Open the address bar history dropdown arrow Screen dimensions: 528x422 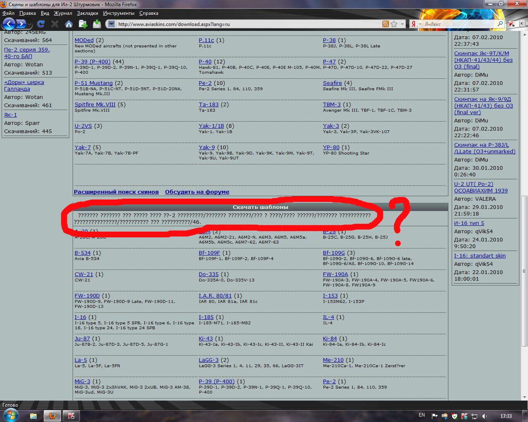[403, 24]
